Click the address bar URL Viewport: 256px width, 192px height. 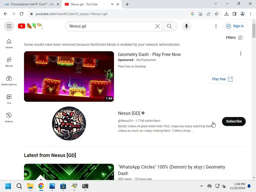[x=71, y=14]
